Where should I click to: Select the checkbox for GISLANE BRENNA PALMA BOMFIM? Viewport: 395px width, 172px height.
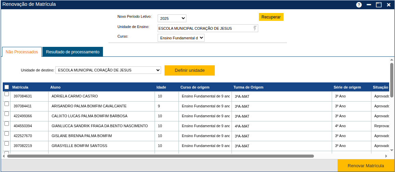[x=6, y=134]
